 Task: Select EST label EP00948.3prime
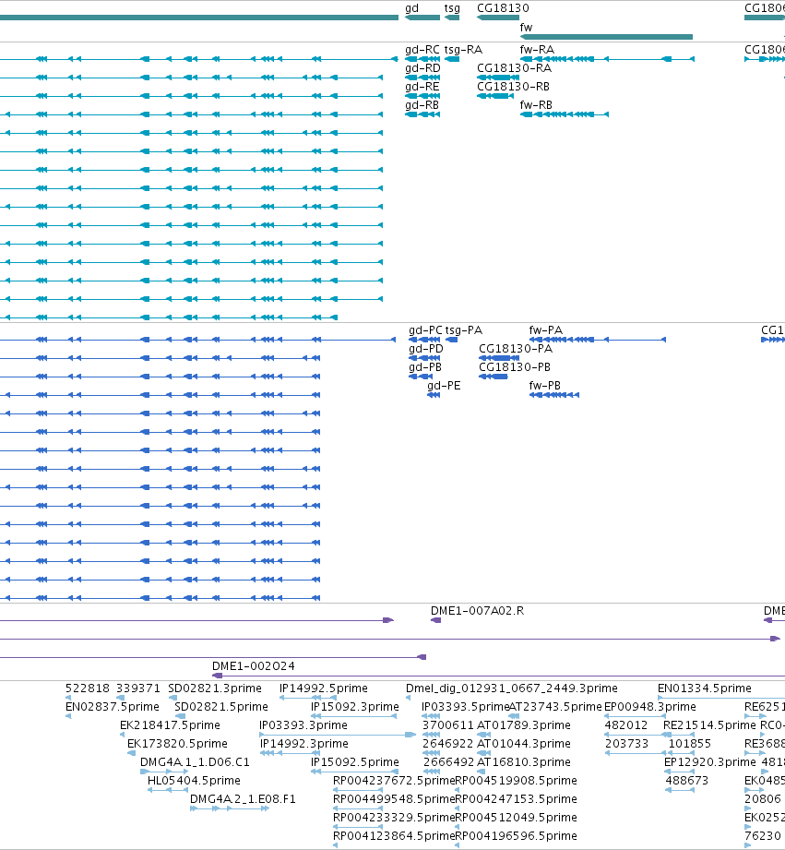coord(649,707)
